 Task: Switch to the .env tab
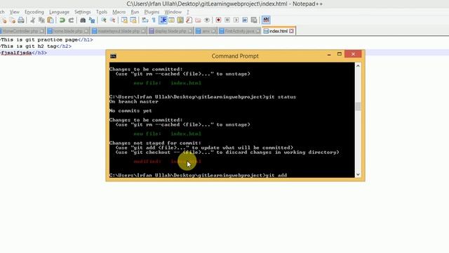coord(206,31)
